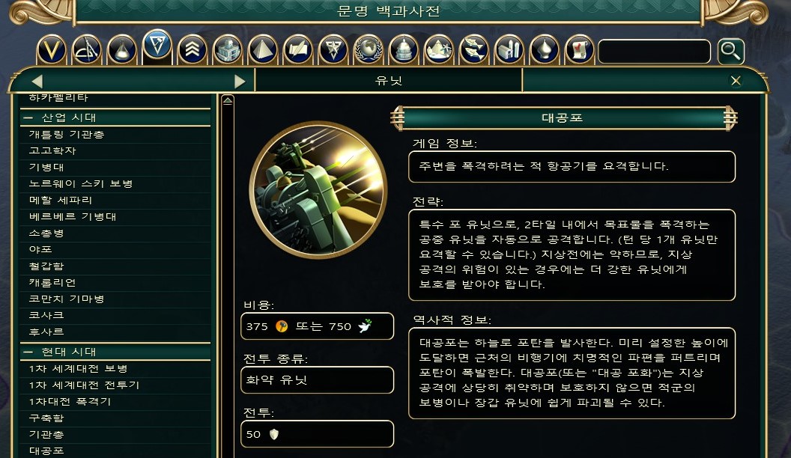Collapse the 산업 시대 section
The height and width of the screenshot is (458, 791).
28,118
